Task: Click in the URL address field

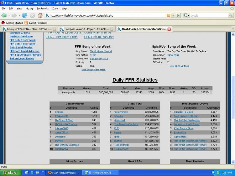Action: click(108, 15)
